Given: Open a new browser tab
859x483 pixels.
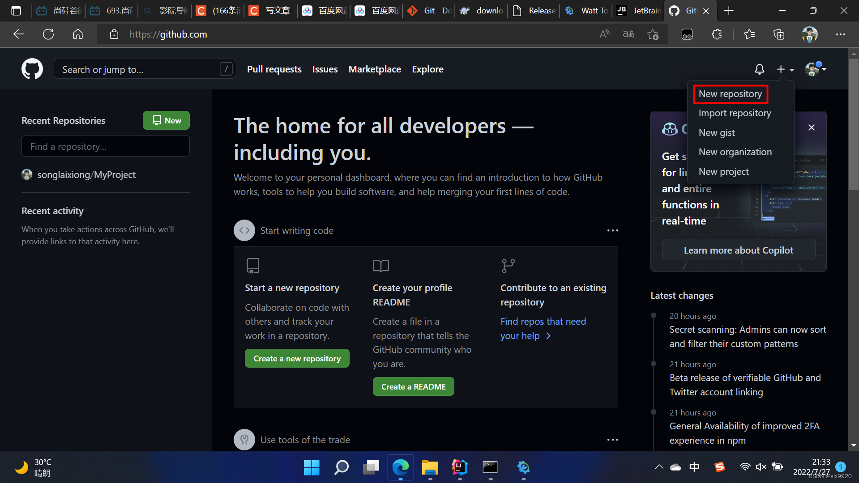Looking at the screenshot, I should [729, 11].
